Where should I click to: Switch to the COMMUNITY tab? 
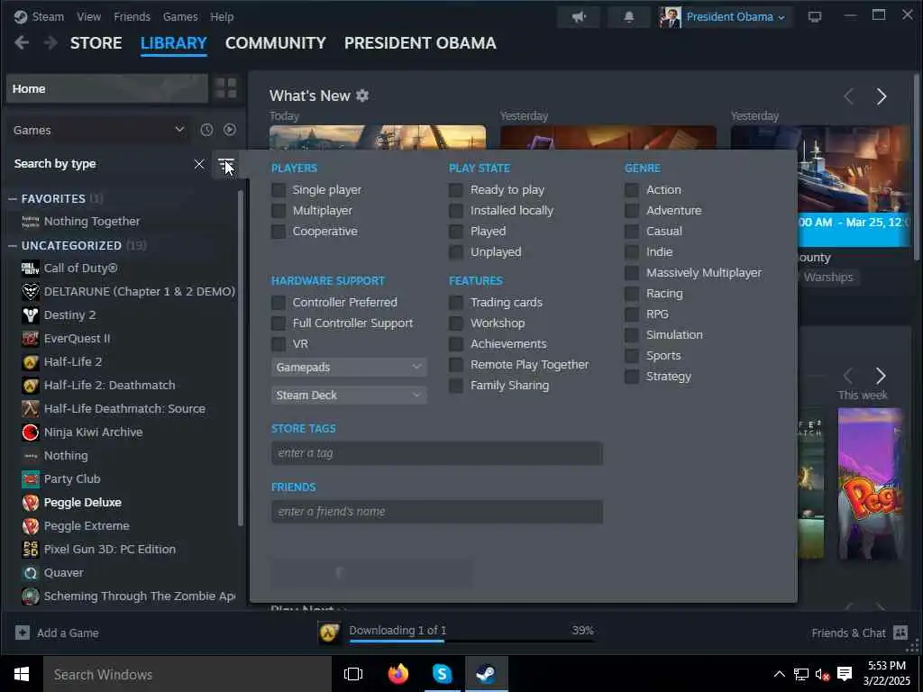click(x=276, y=43)
